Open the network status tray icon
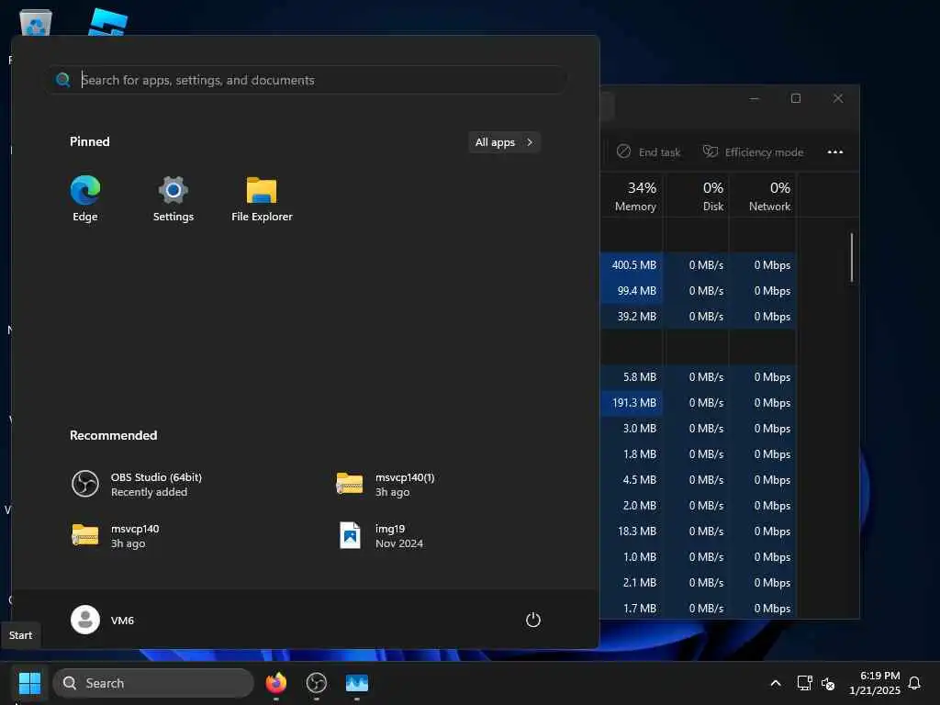Screen dimensions: 940x705 tap(804, 683)
